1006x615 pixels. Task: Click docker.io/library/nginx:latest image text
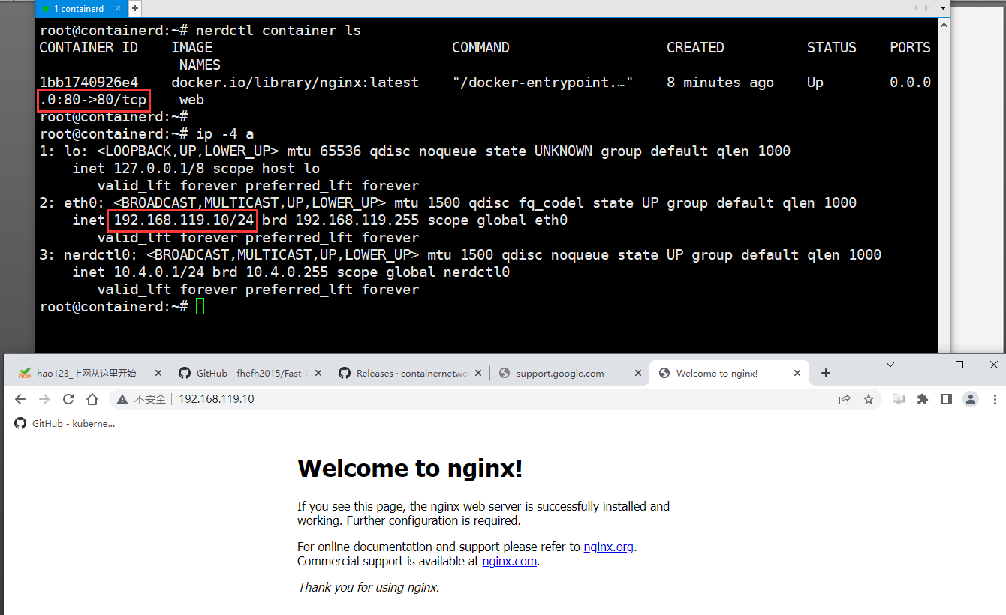pos(295,82)
